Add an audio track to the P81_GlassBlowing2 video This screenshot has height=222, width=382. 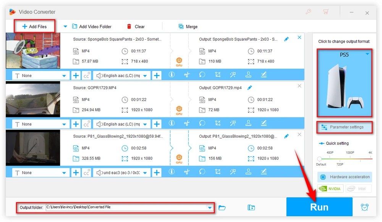157,173
